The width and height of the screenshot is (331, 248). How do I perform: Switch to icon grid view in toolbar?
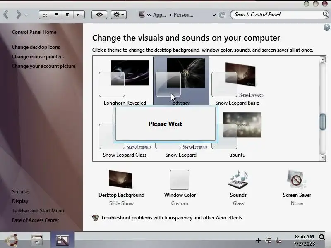tap(45, 15)
